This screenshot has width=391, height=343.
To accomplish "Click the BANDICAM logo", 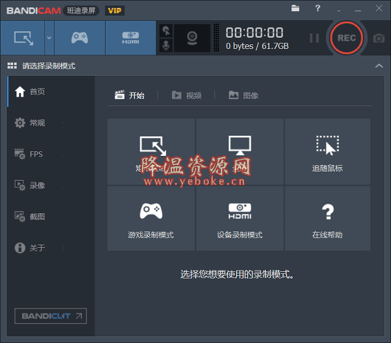I will tap(34, 10).
